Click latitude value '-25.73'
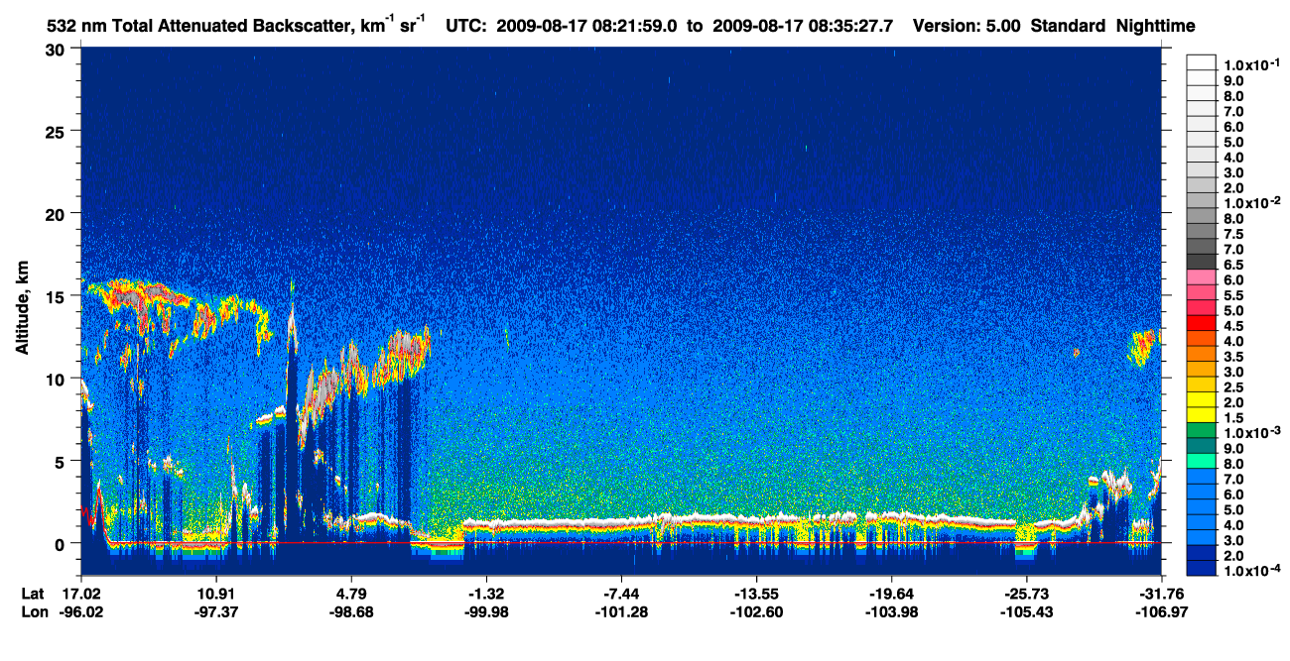This screenshot has height=661, width=1290. point(1026,594)
